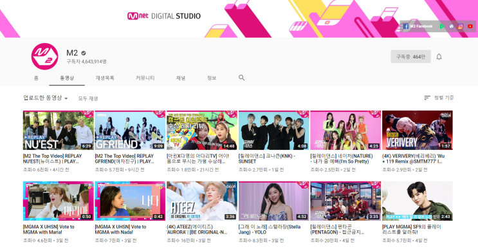Click the M2 channel name text
Screen dimensions: 478x247
pyautogui.click(x=72, y=53)
